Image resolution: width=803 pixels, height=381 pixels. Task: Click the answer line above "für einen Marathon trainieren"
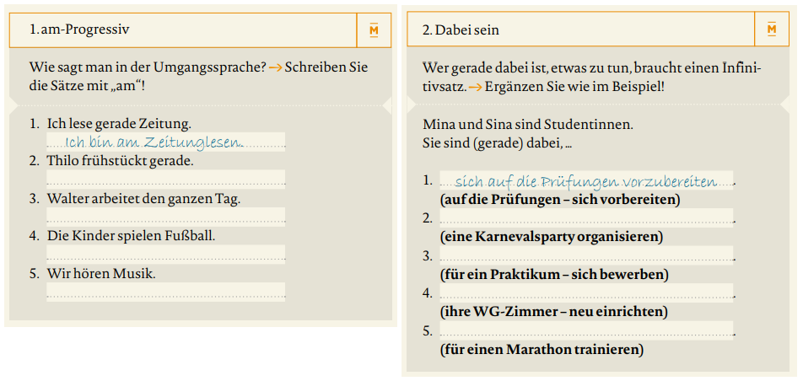[x=586, y=330]
